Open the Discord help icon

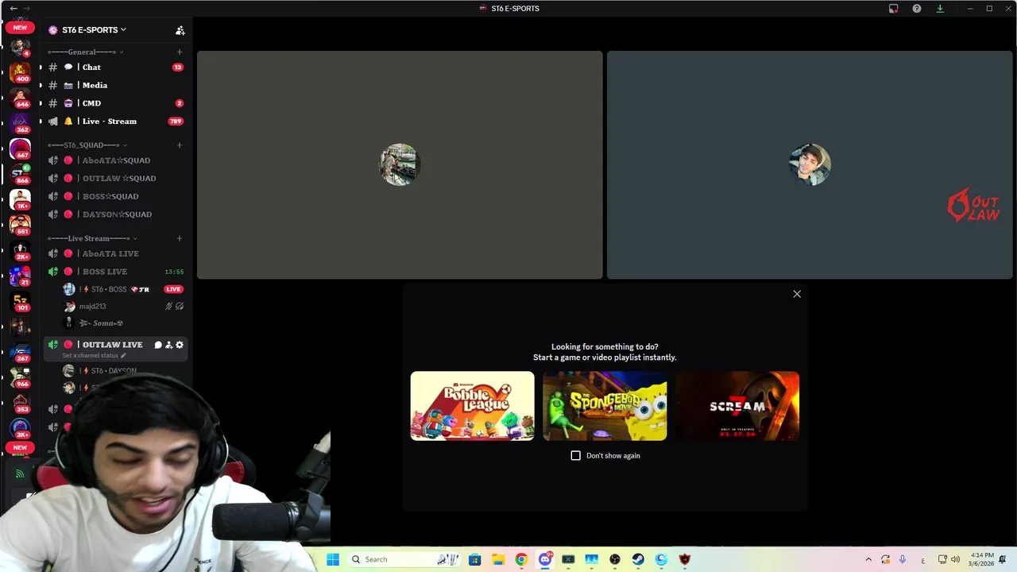(917, 9)
